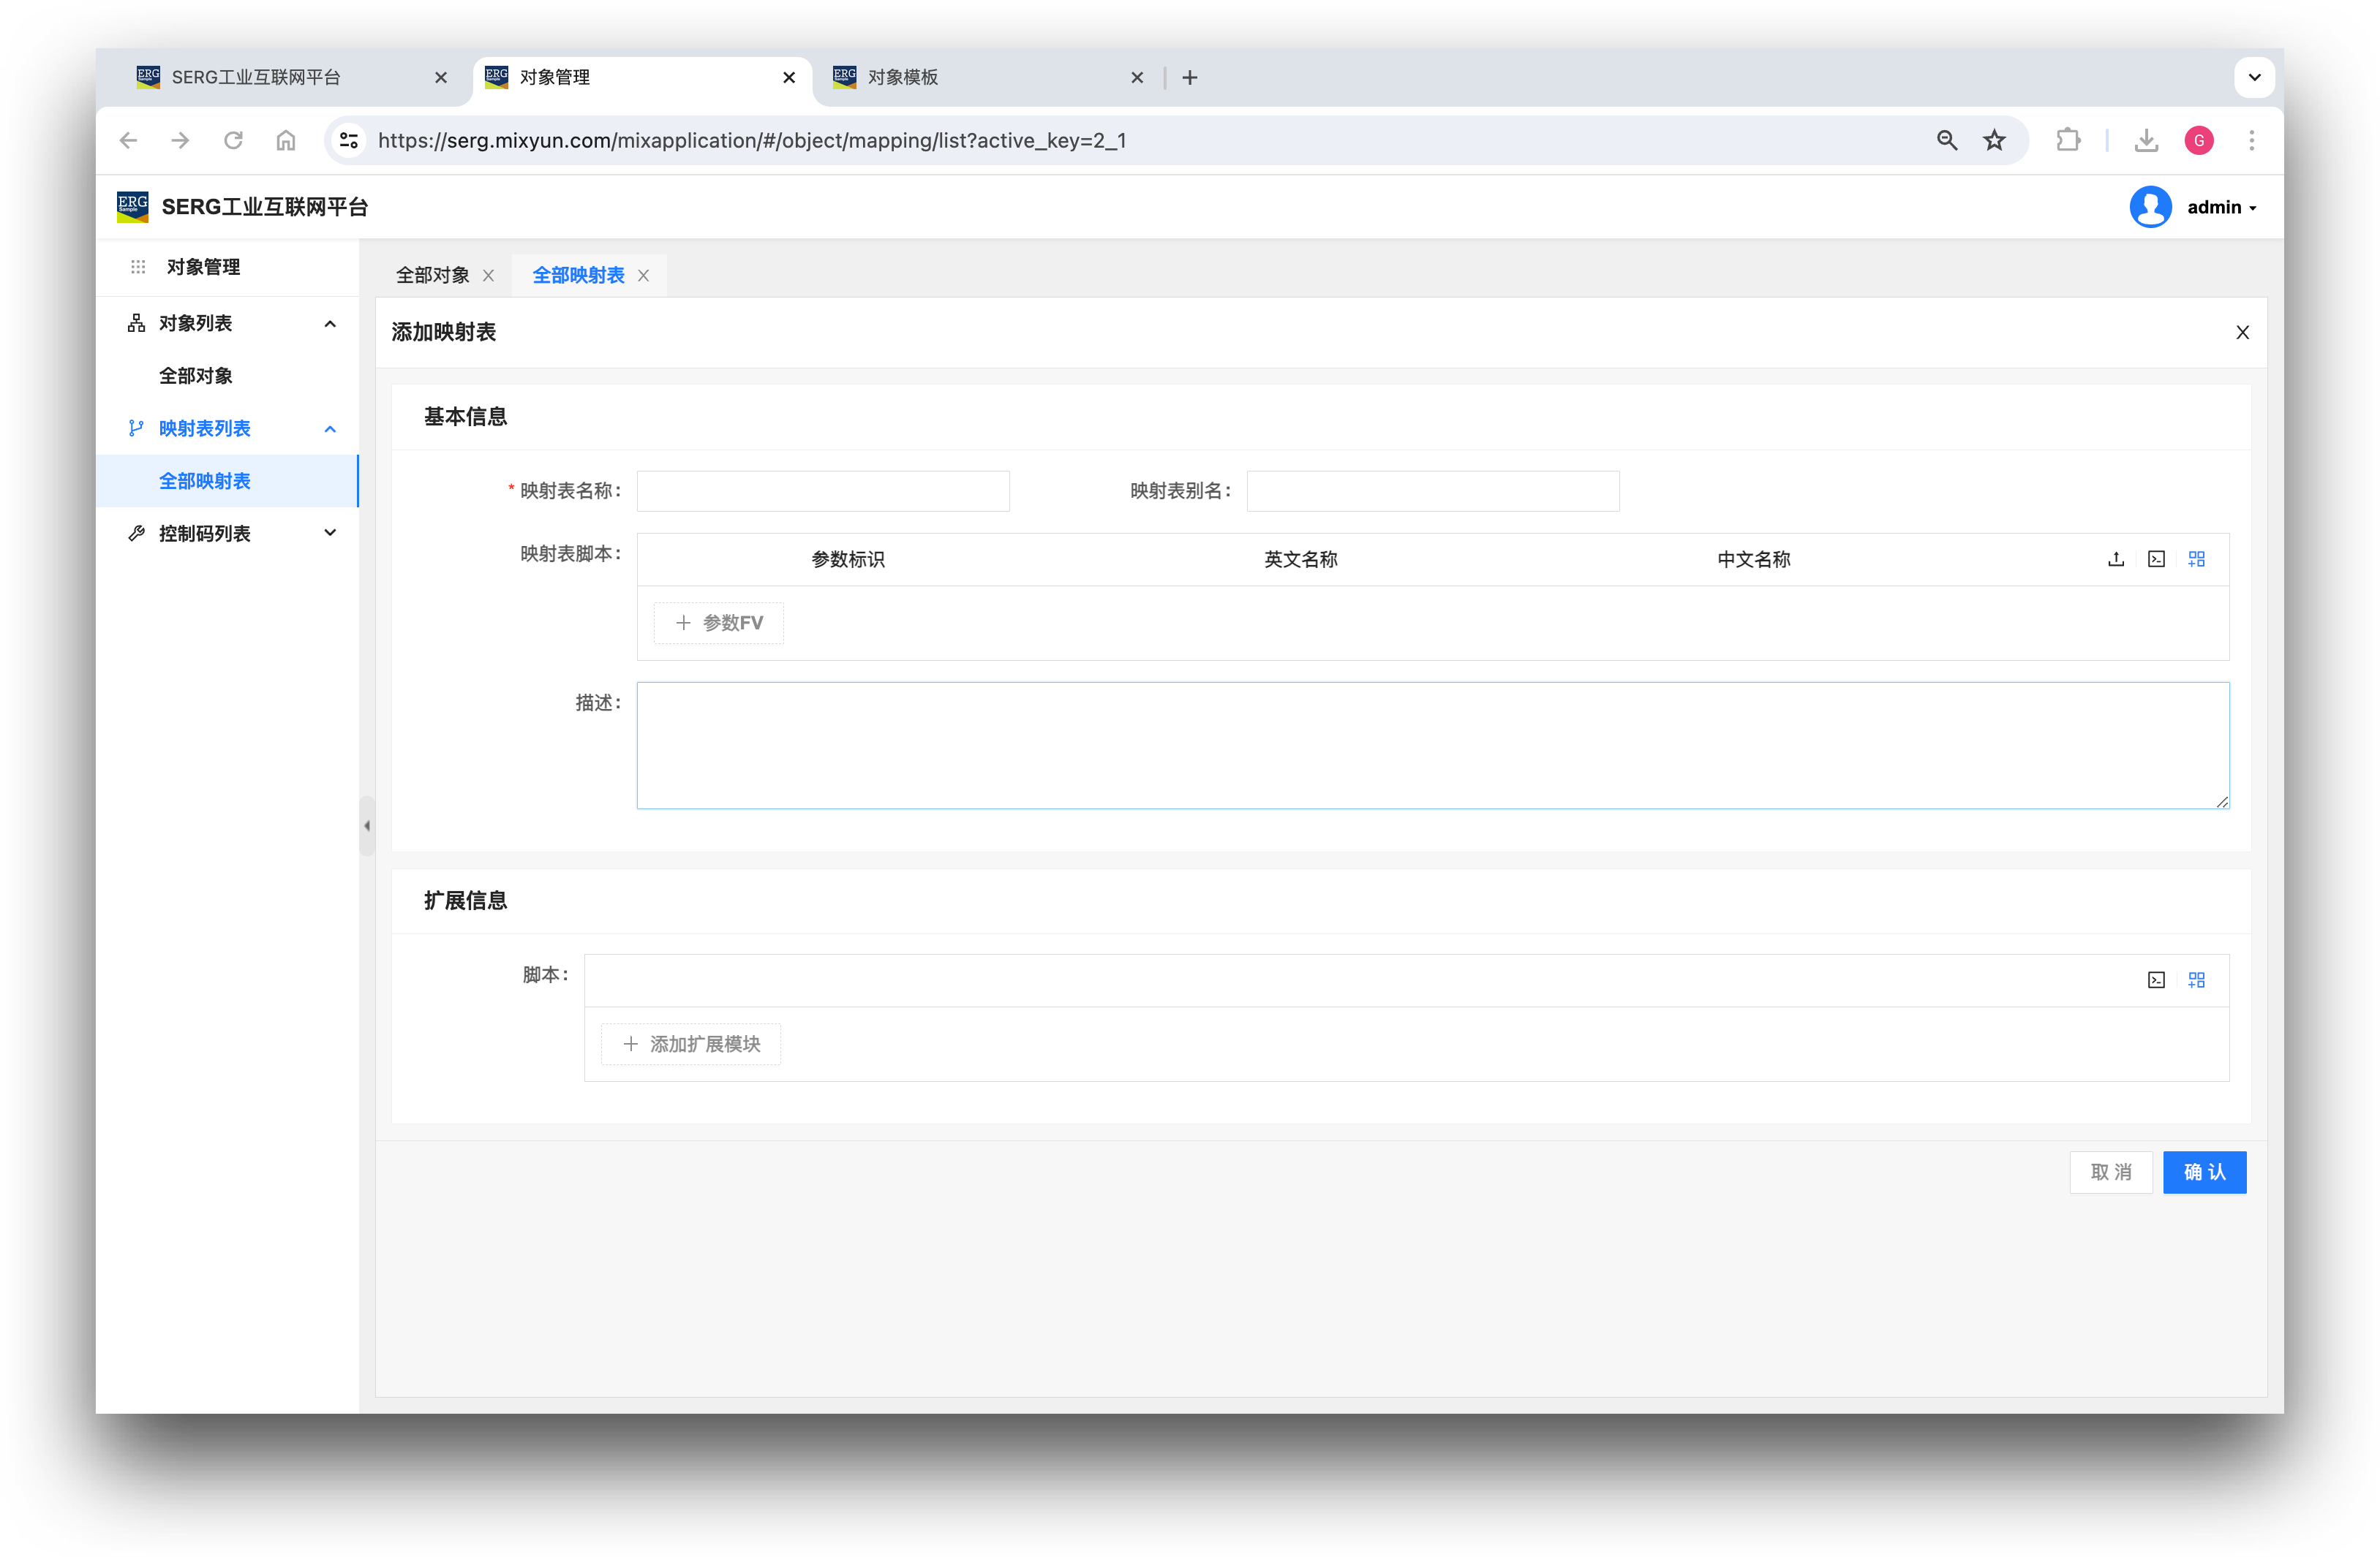
Task: Click the 映射表名称 input field
Action: click(x=823, y=492)
